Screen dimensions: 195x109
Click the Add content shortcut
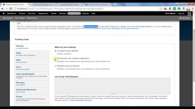coord(8,18)
